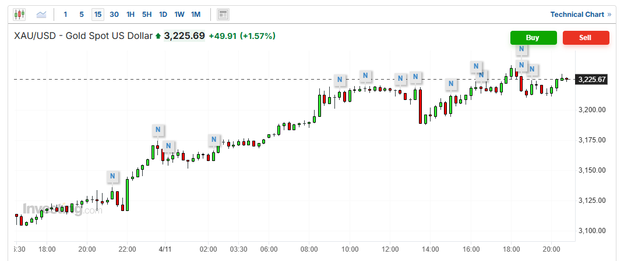Toggle the news display icon in toolbar

click(223, 15)
